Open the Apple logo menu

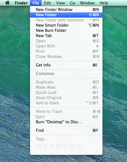click(7, 3)
